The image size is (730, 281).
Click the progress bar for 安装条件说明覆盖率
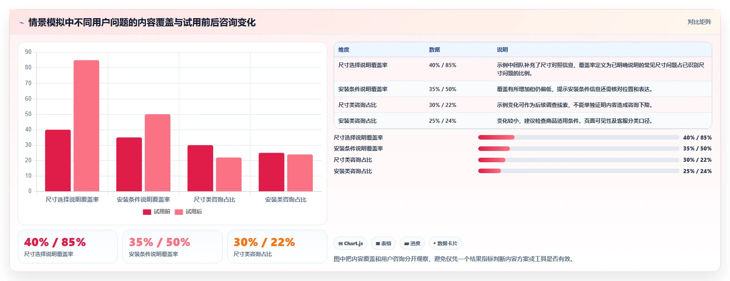(x=579, y=149)
